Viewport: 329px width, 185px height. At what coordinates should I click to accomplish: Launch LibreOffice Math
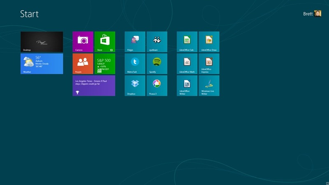point(187,64)
